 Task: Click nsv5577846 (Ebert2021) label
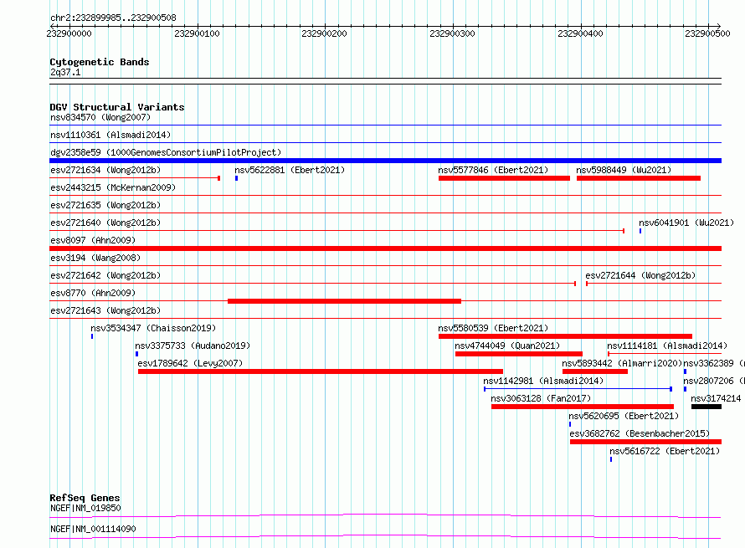coord(493,170)
